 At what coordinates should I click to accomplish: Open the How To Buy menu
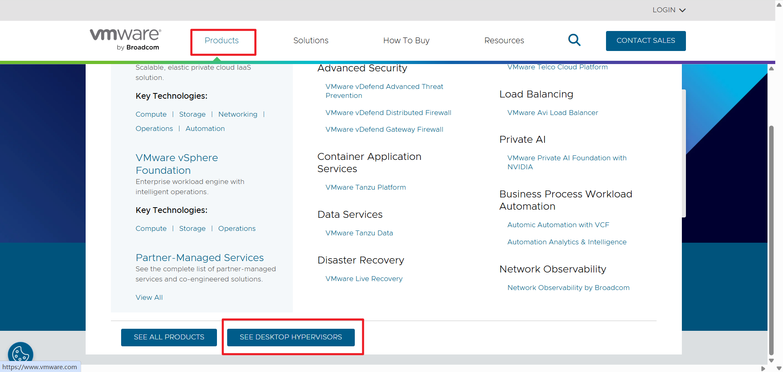pyautogui.click(x=406, y=40)
